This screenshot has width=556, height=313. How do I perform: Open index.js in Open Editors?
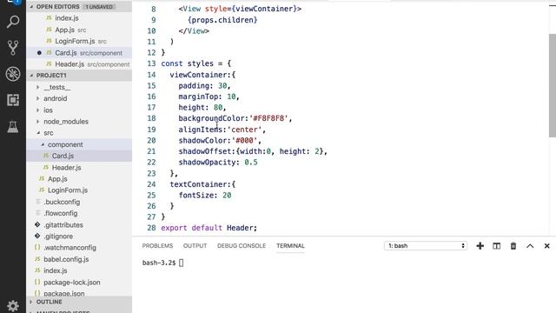pos(67,18)
